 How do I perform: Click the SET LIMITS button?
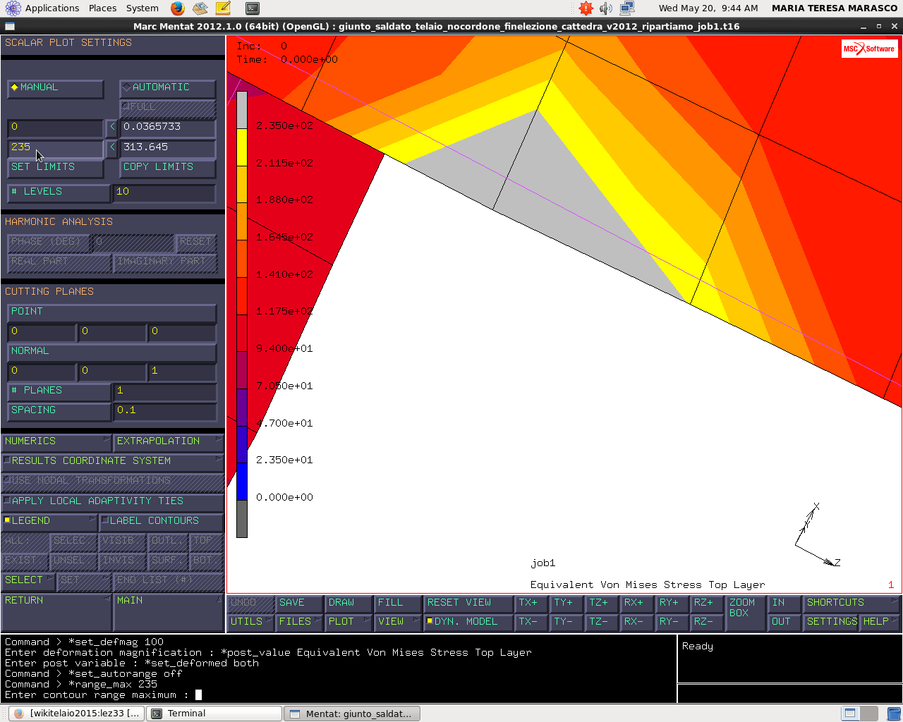tap(55, 168)
